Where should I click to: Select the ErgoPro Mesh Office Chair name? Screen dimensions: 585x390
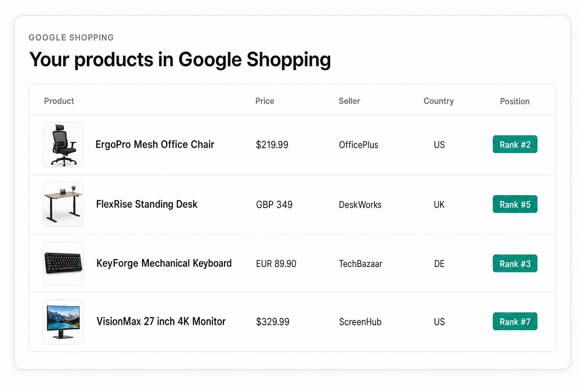155,145
